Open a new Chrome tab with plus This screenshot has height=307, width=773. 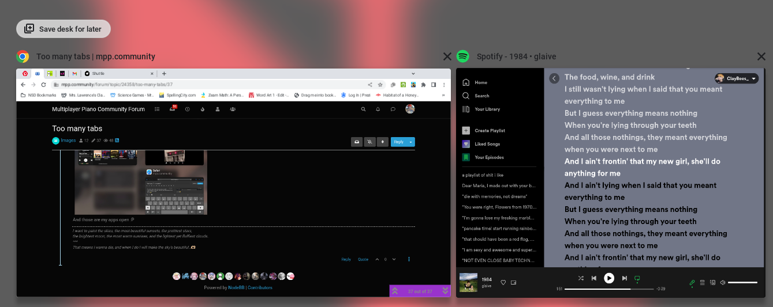pyautogui.click(x=164, y=74)
